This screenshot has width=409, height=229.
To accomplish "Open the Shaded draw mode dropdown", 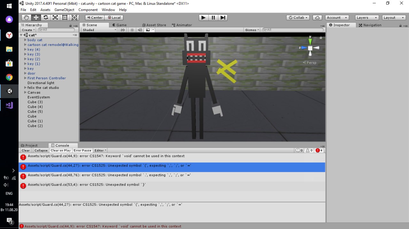I will (x=99, y=30).
